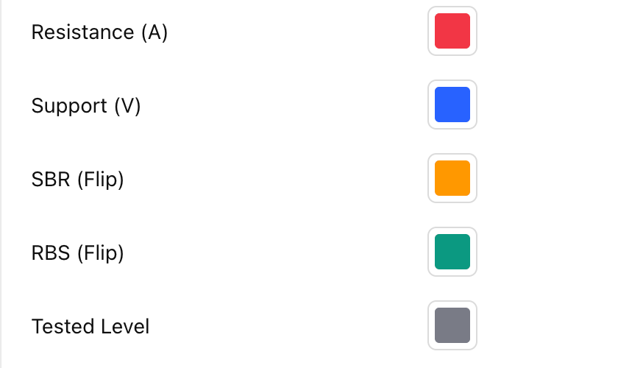Image resolution: width=643 pixels, height=368 pixels.
Task: Pick a new SBR flip level color
Action: coord(452,178)
